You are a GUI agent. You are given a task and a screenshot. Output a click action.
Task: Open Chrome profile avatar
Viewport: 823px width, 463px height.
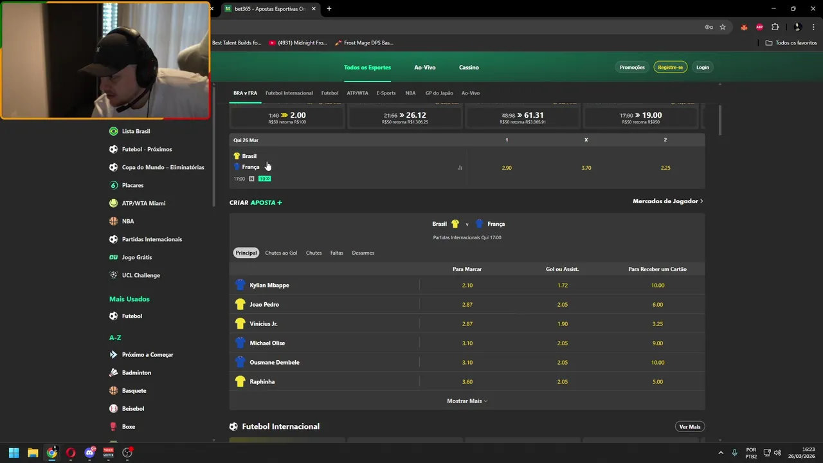tap(797, 27)
